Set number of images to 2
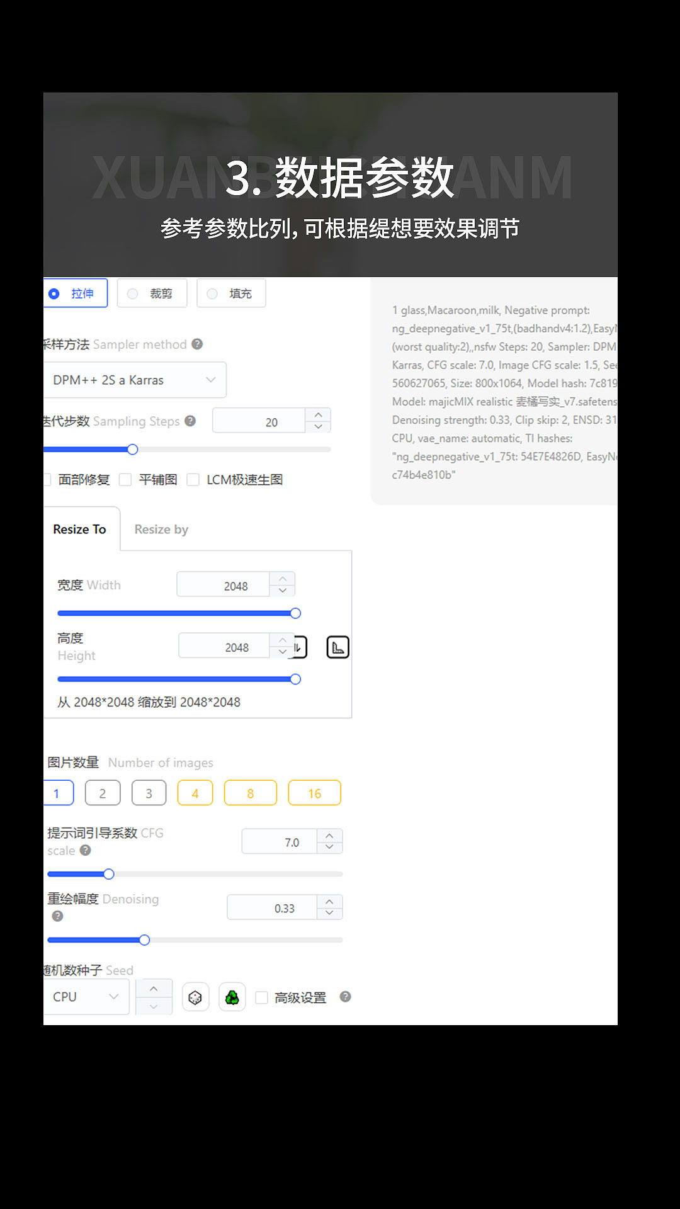The width and height of the screenshot is (680, 1209). tap(103, 793)
